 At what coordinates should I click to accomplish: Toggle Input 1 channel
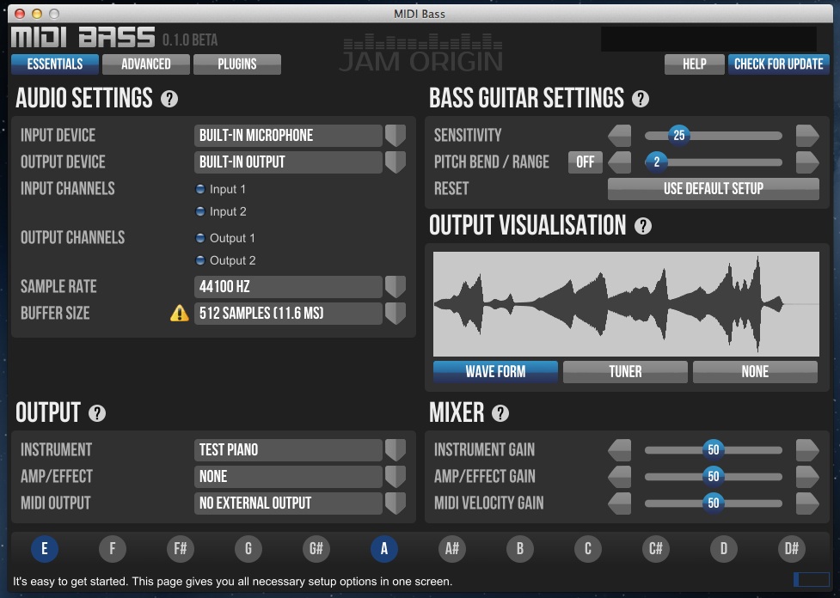[200, 189]
